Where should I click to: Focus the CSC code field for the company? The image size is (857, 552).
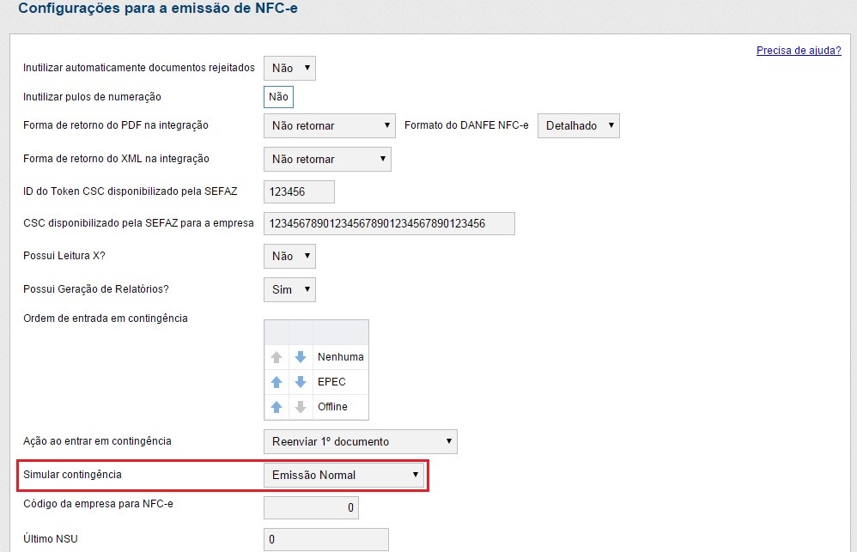(388, 224)
